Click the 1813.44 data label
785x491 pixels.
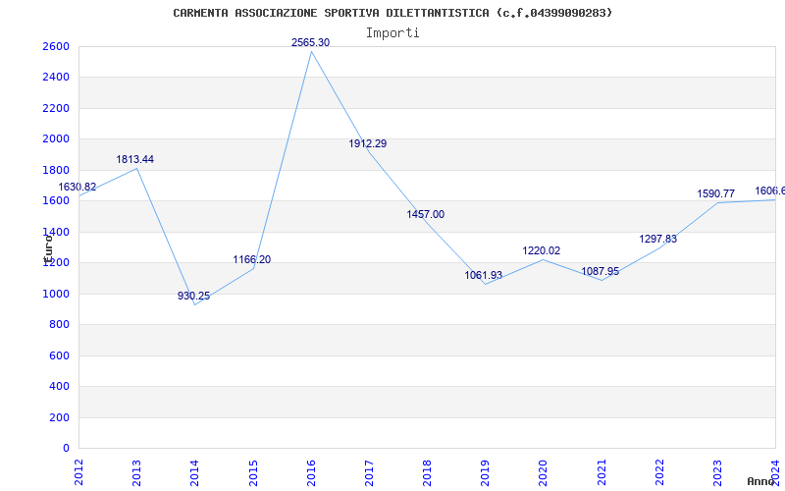[x=135, y=159]
